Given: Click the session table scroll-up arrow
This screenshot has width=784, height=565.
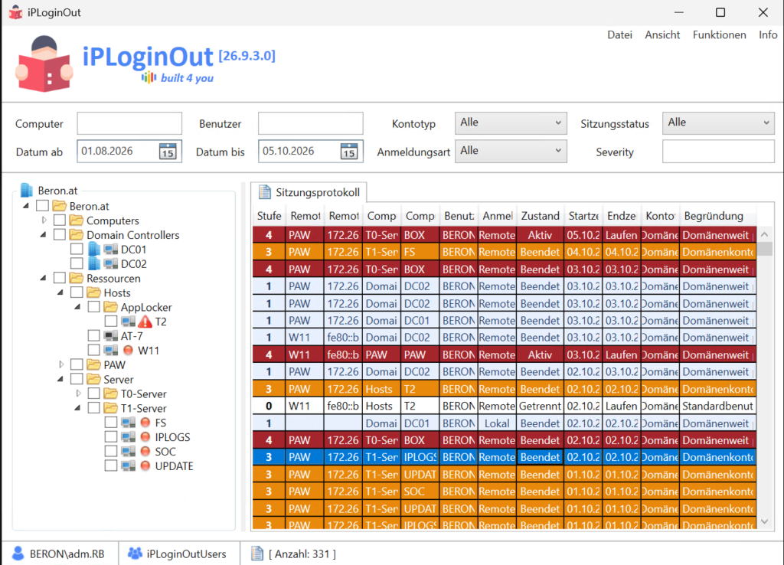Looking at the screenshot, I should pos(765,234).
